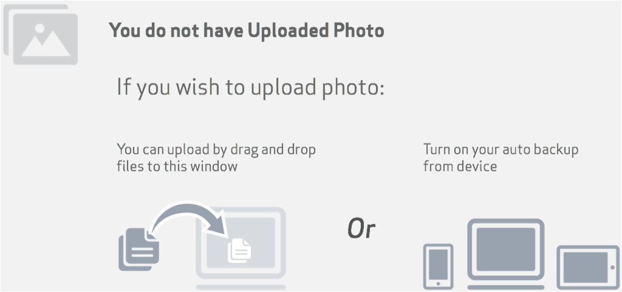The width and height of the screenshot is (622, 292).
Task: Click the "Turn on your auto backup" text
Action: pyautogui.click(x=501, y=150)
